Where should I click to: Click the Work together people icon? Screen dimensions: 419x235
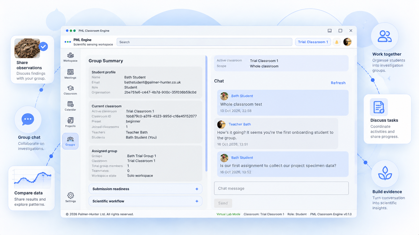click(385, 36)
